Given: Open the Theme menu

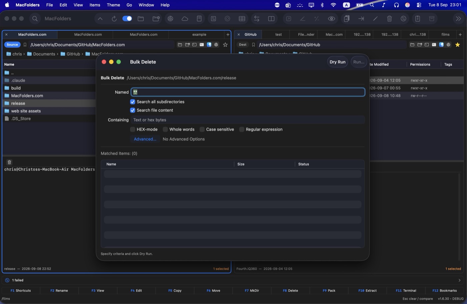Looking at the screenshot, I should (x=113, y=5).
